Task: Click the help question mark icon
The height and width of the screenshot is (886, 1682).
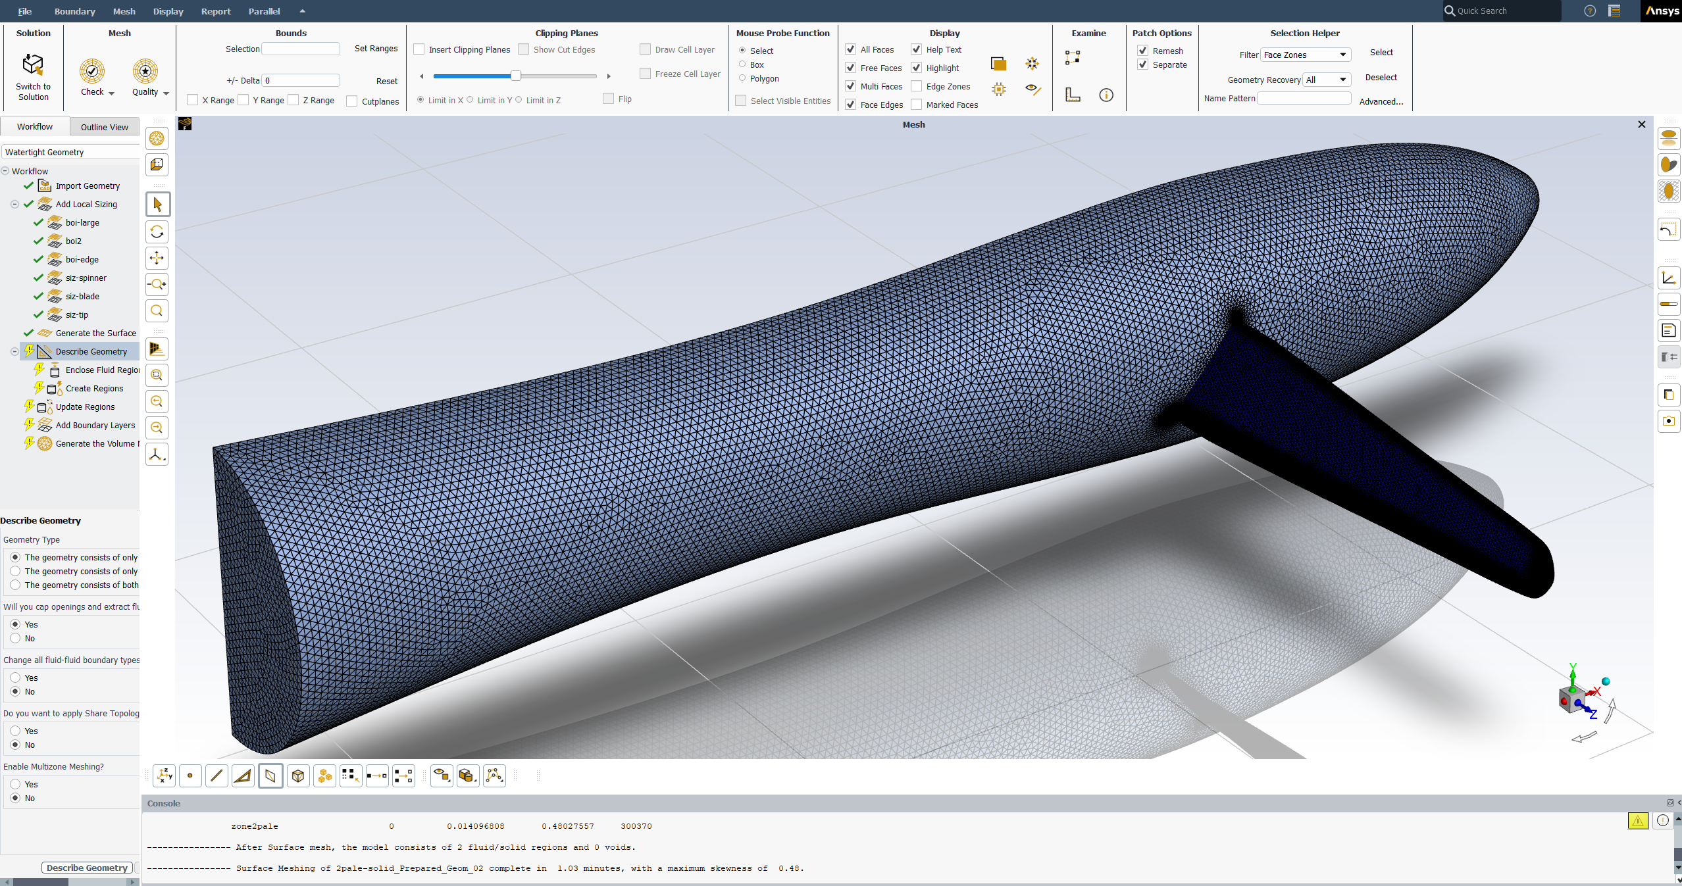Action: tap(1590, 11)
